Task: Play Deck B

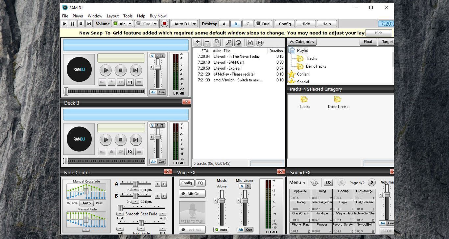Action: tap(106, 140)
